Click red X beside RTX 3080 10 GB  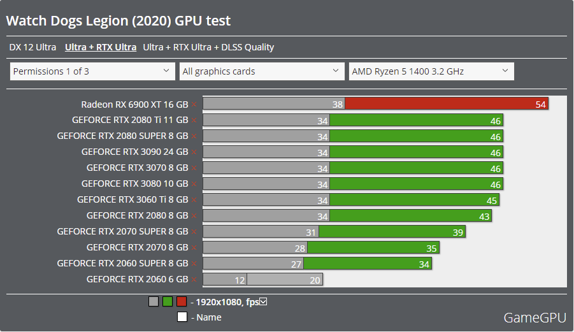194,184
